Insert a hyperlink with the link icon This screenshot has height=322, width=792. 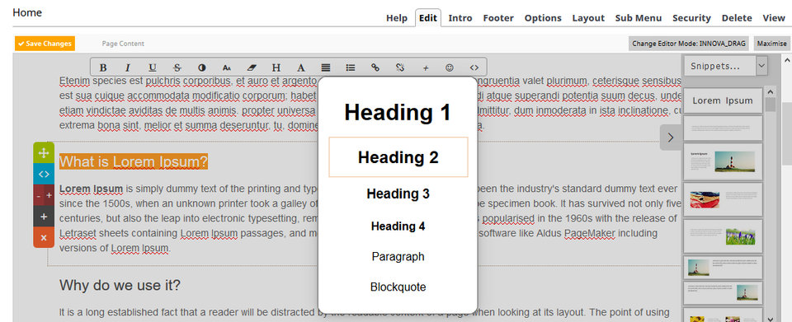[x=375, y=68]
